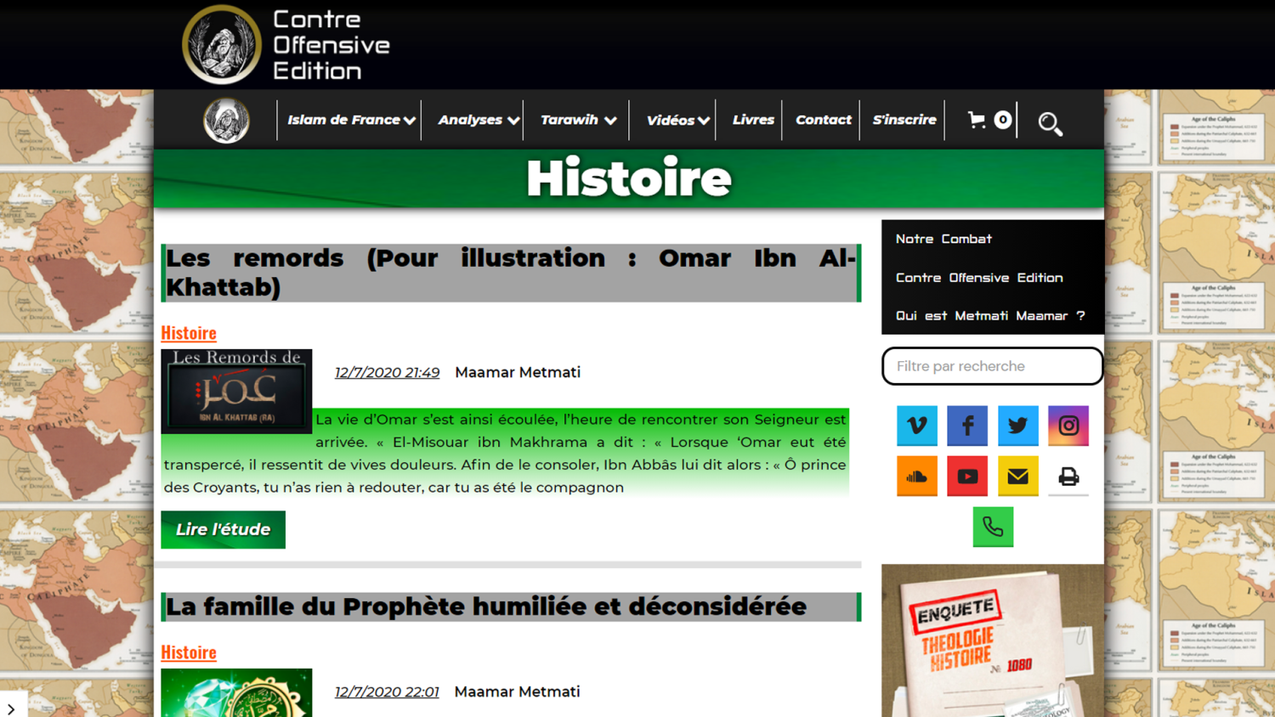Open Contre Offensive Edition sidebar link

click(x=979, y=278)
